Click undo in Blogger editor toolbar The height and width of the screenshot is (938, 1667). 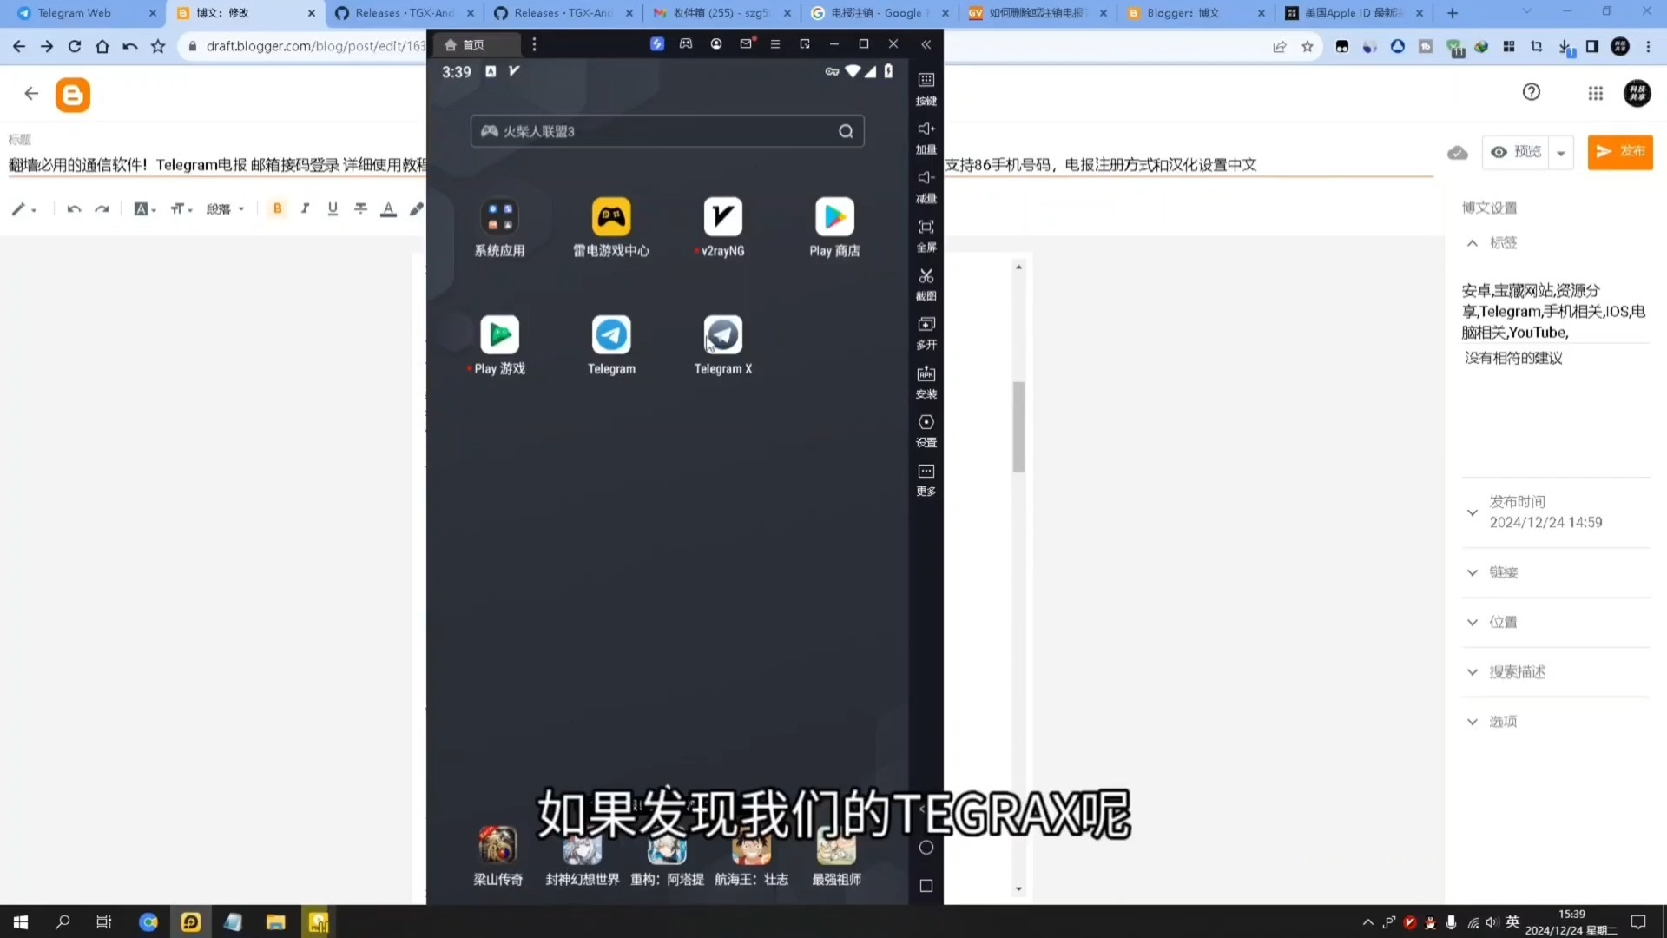[74, 208]
